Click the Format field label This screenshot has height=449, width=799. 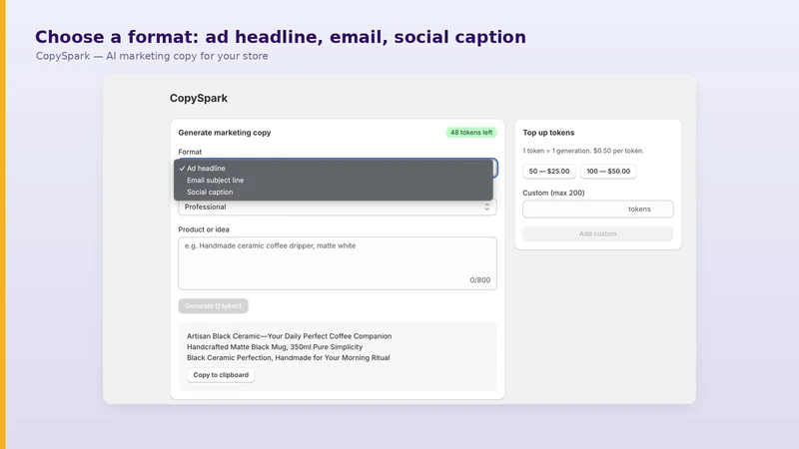coord(190,152)
